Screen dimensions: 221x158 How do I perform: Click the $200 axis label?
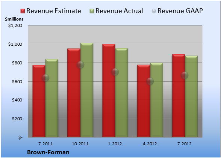tap(17, 119)
